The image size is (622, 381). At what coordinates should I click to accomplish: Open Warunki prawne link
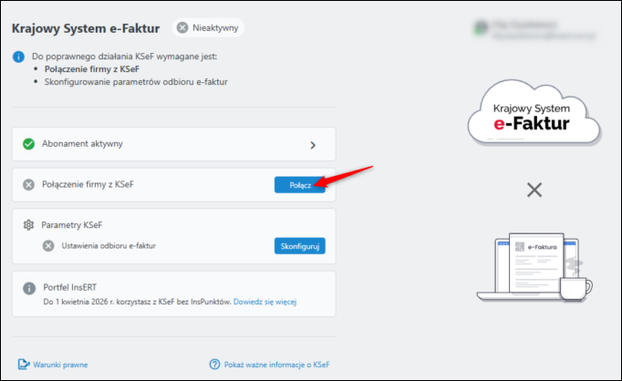(60, 365)
